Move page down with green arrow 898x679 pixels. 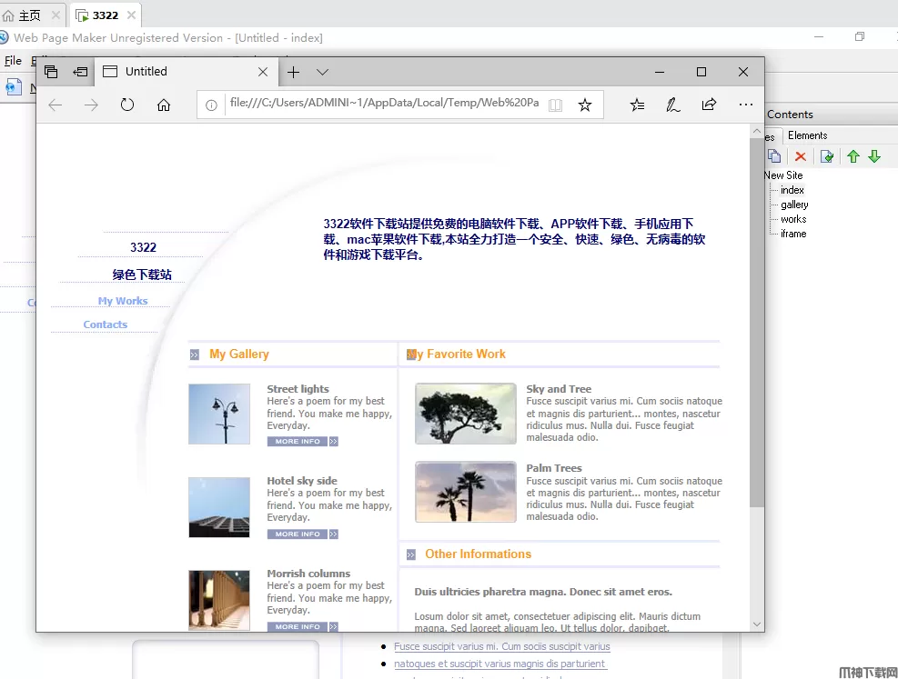874,156
